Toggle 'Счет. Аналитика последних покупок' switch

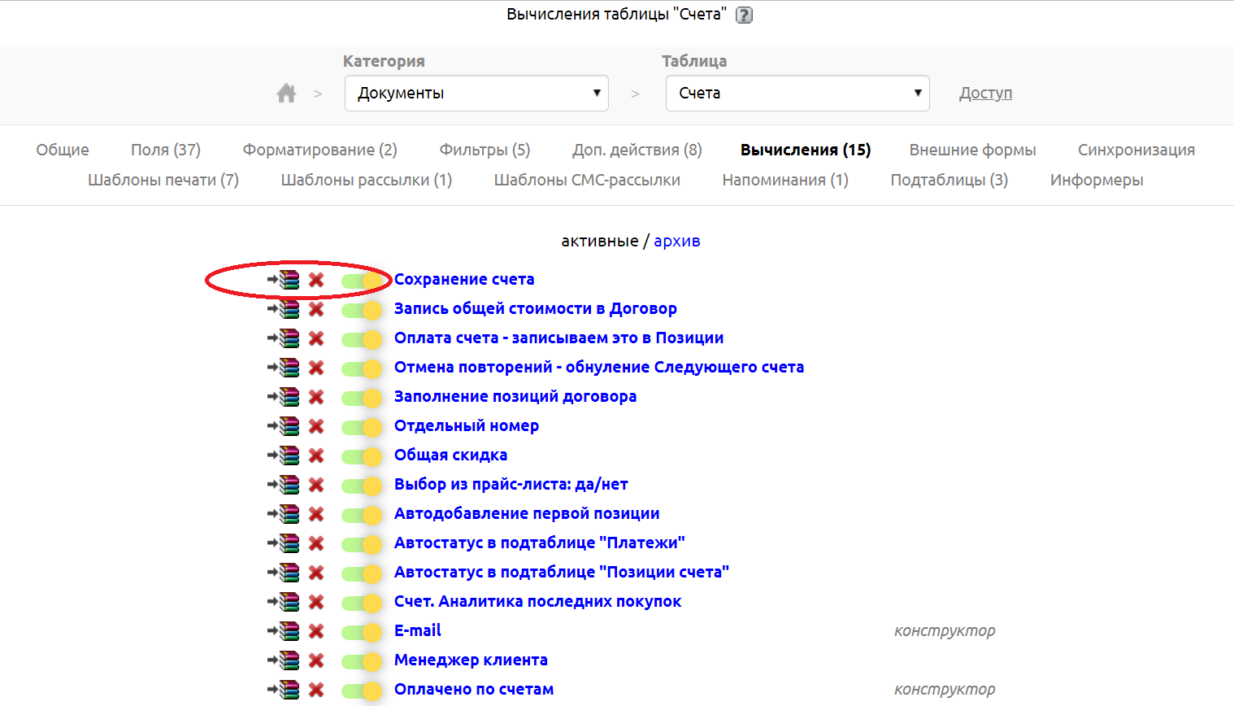pyautogui.click(x=362, y=603)
